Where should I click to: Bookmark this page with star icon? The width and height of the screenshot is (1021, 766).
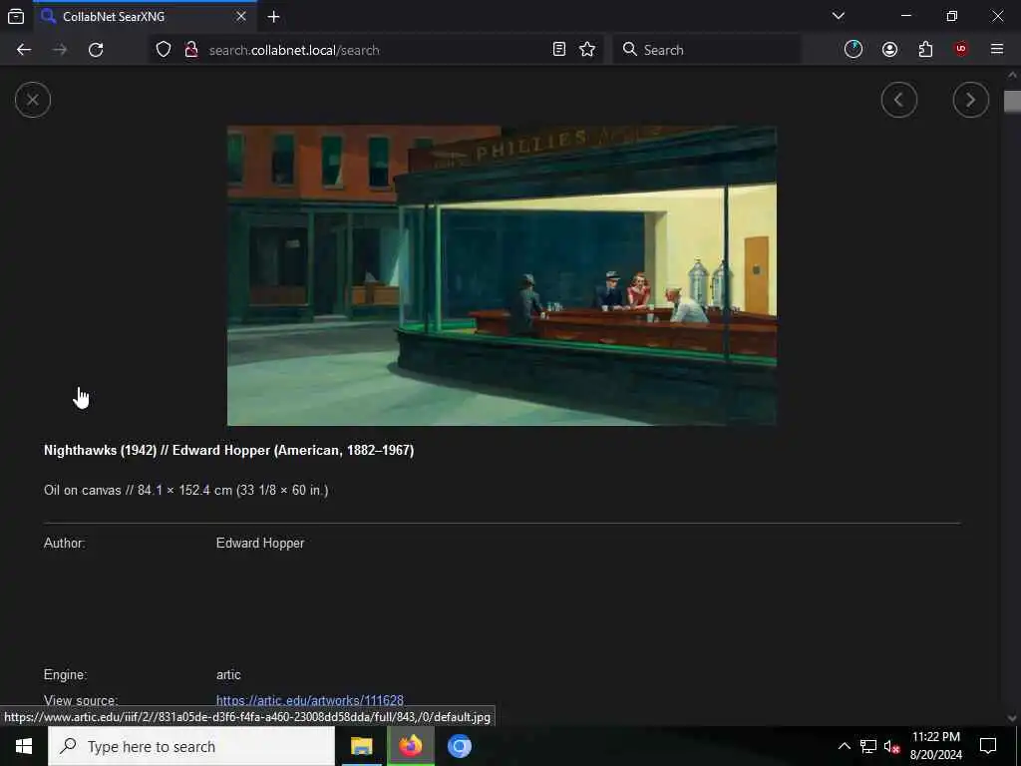(587, 50)
